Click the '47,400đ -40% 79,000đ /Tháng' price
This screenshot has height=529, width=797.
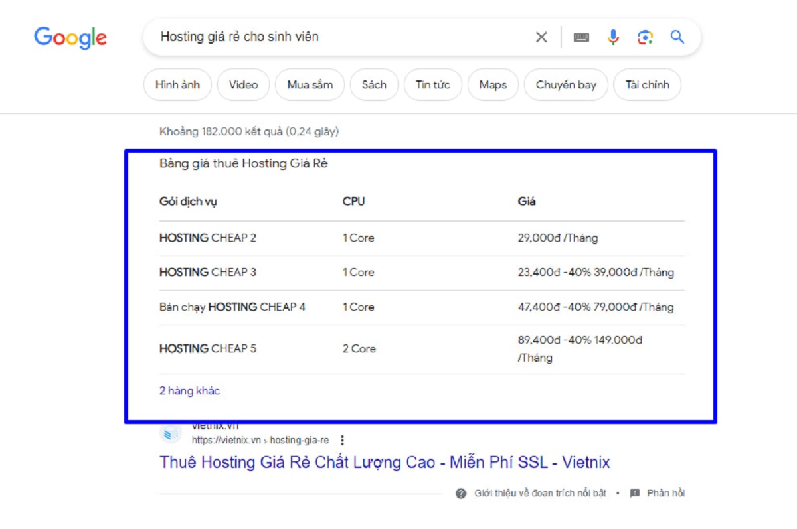[596, 307]
